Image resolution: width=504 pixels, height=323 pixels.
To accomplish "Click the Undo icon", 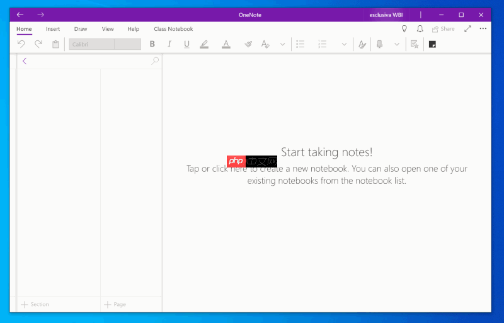I will [x=21, y=44].
